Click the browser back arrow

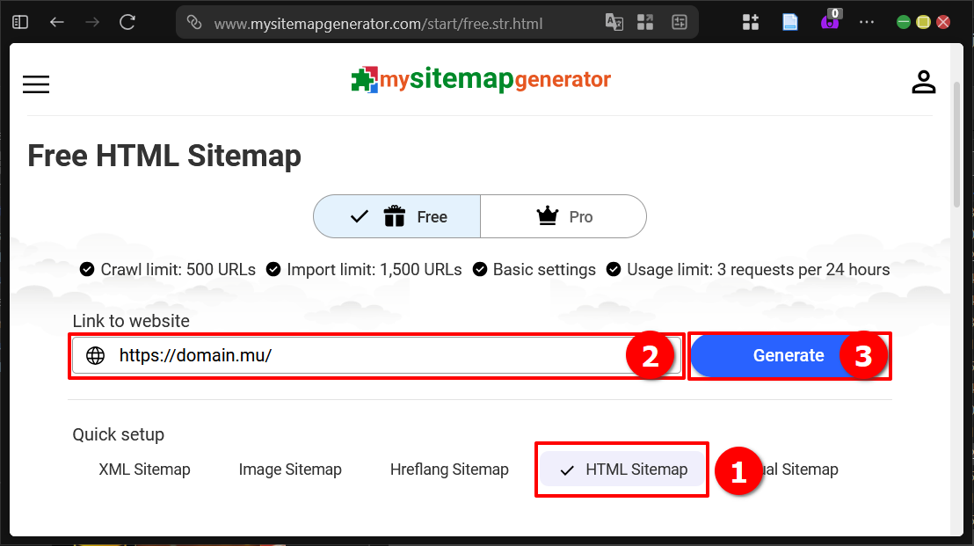click(56, 22)
